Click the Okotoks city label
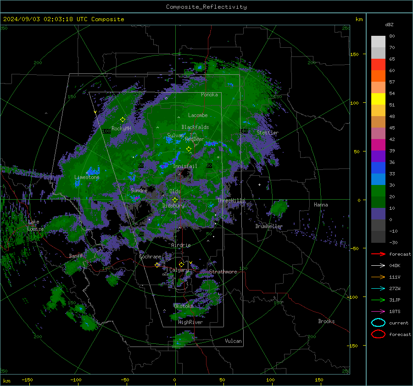 184,306
